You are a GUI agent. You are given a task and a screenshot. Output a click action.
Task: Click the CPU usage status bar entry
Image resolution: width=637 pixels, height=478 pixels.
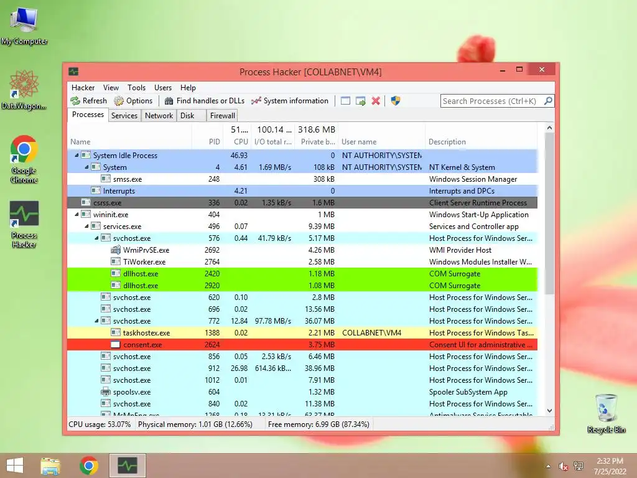(100, 424)
